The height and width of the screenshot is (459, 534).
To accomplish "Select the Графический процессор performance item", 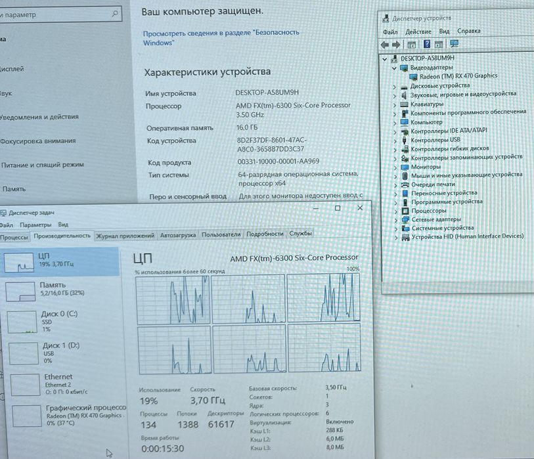I will click(x=68, y=416).
